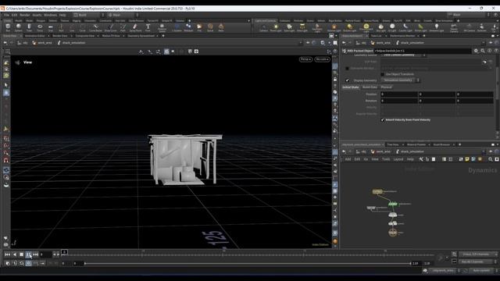Screen dimensions: 500x281
Task: Select the Sky Light shelf tool
Action: tap(380, 28)
